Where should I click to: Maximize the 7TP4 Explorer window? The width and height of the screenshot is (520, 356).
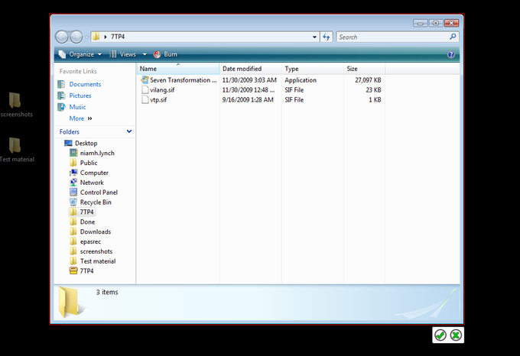coord(436,23)
